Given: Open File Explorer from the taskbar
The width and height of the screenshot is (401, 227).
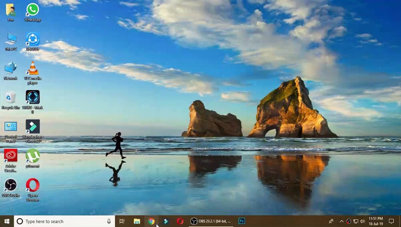Looking at the screenshot, I should (x=137, y=221).
